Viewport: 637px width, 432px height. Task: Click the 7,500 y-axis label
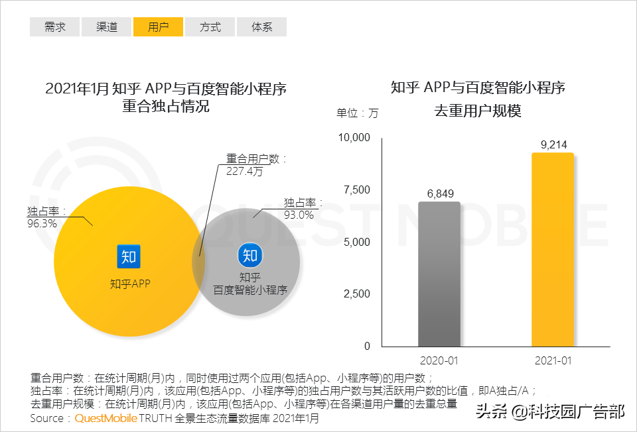[x=357, y=189]
